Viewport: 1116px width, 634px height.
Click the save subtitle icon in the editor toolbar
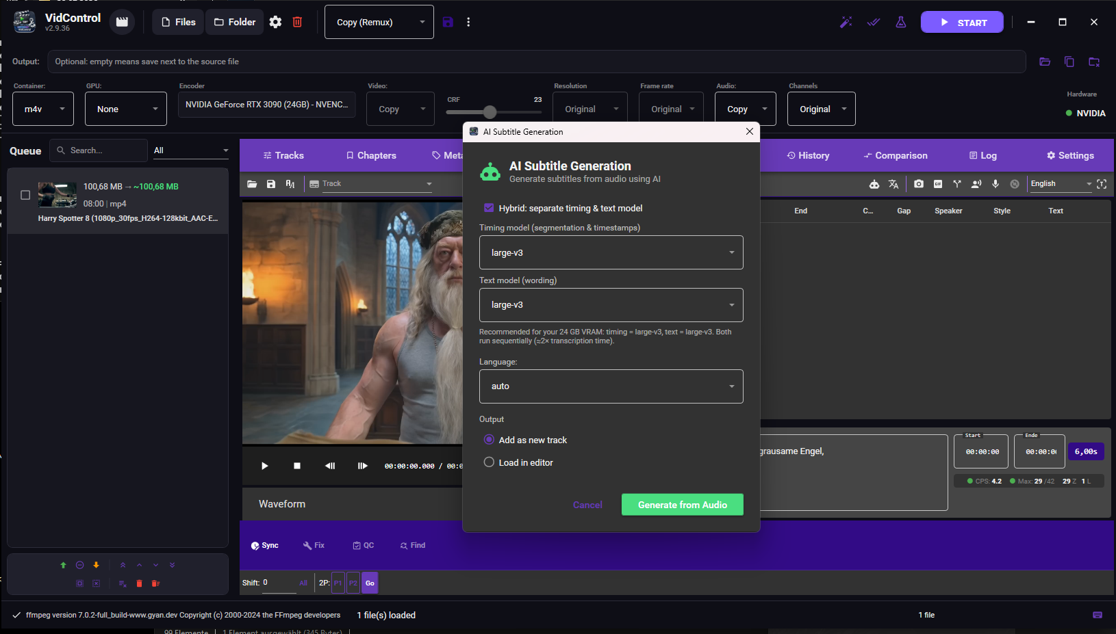271,184
